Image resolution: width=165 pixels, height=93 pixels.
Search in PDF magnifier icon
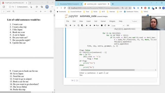tap(13, 11)
